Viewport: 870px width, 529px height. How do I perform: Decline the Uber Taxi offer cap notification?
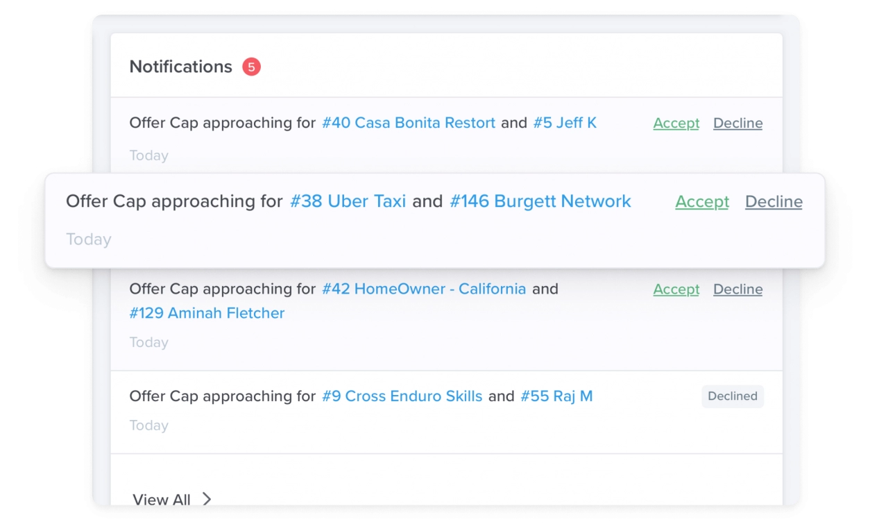774,201
